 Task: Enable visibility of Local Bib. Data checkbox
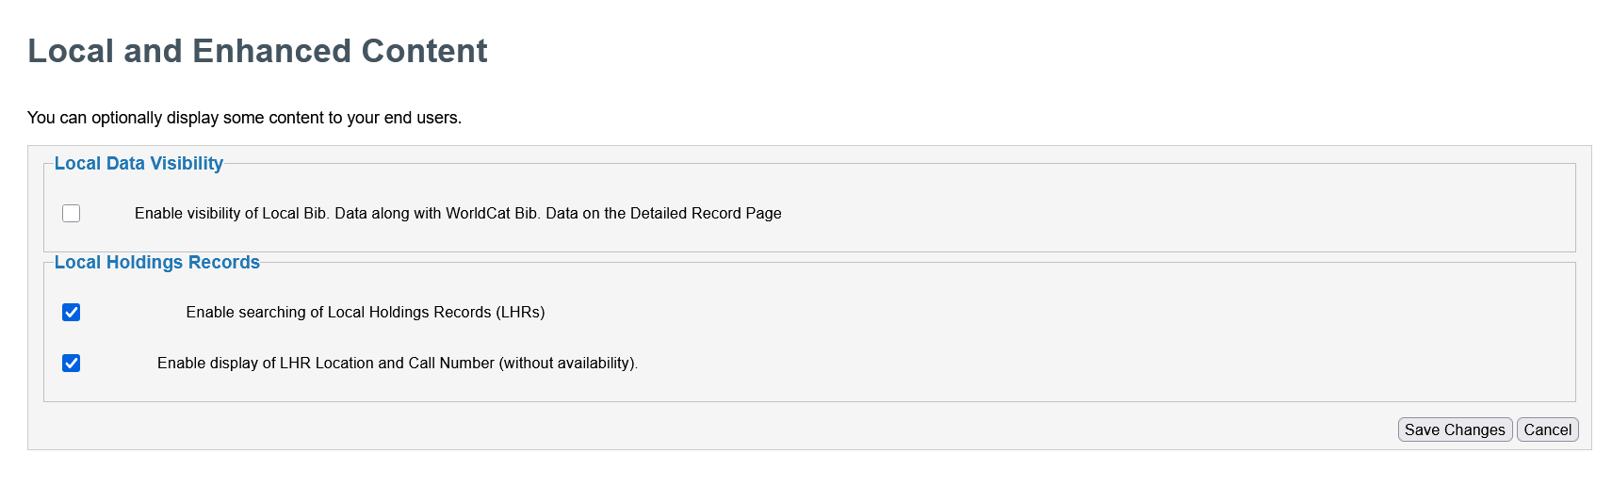coord(72,214)
